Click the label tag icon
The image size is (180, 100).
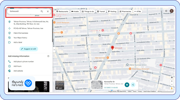(x=9, y=42)
